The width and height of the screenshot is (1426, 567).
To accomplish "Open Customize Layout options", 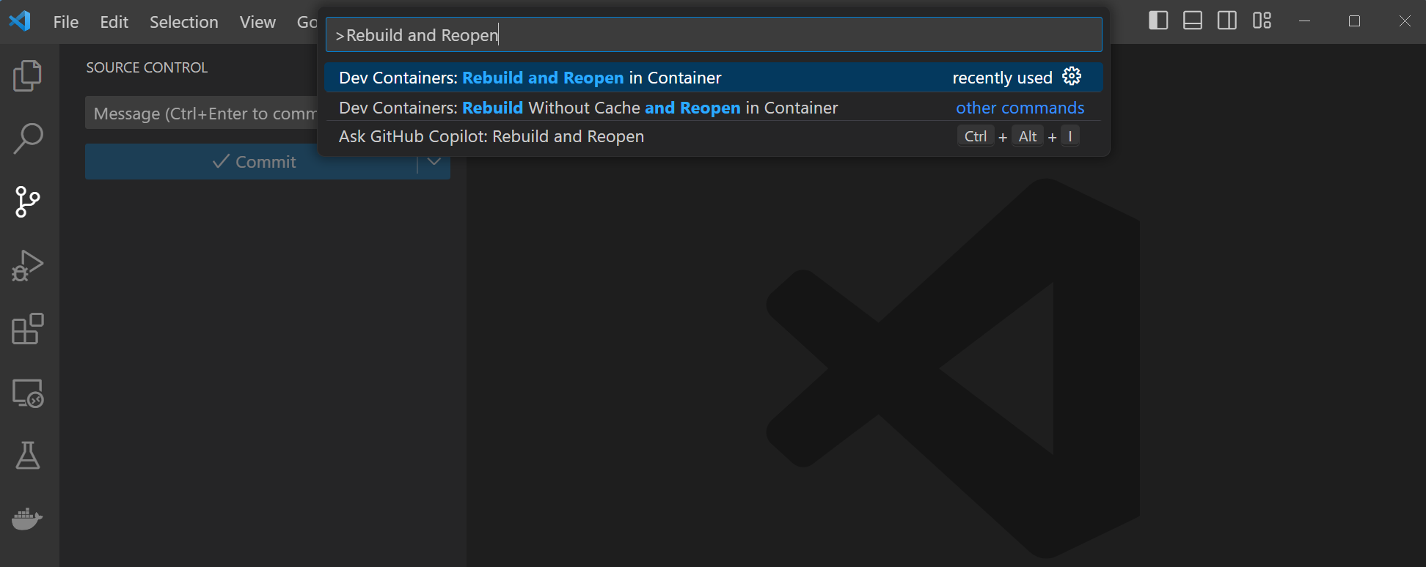I will [x=1262, y=21].
